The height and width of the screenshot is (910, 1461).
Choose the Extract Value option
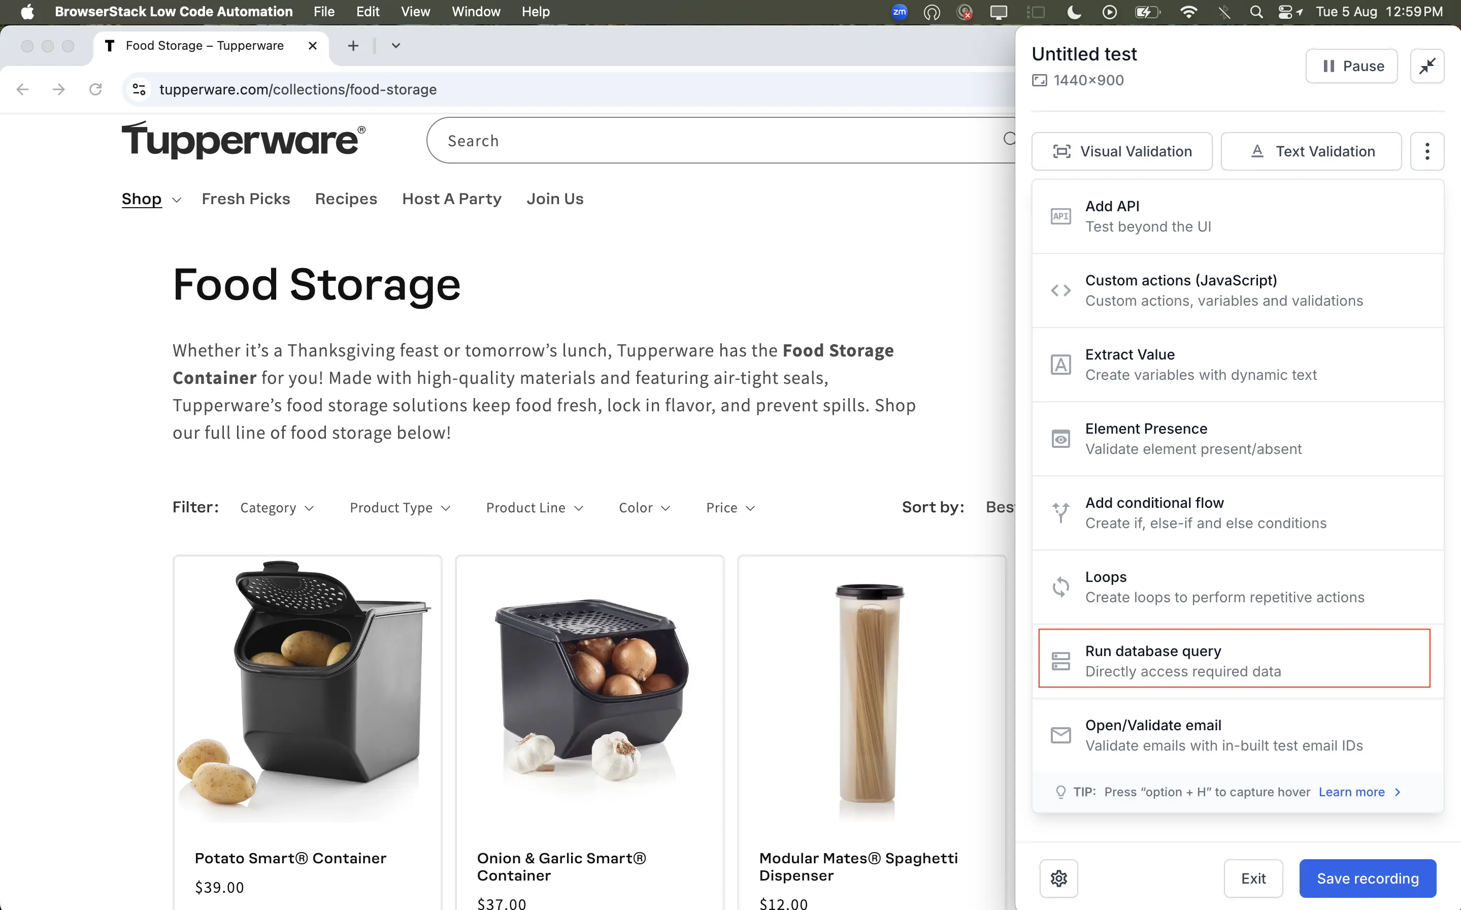click(1237, 364)
